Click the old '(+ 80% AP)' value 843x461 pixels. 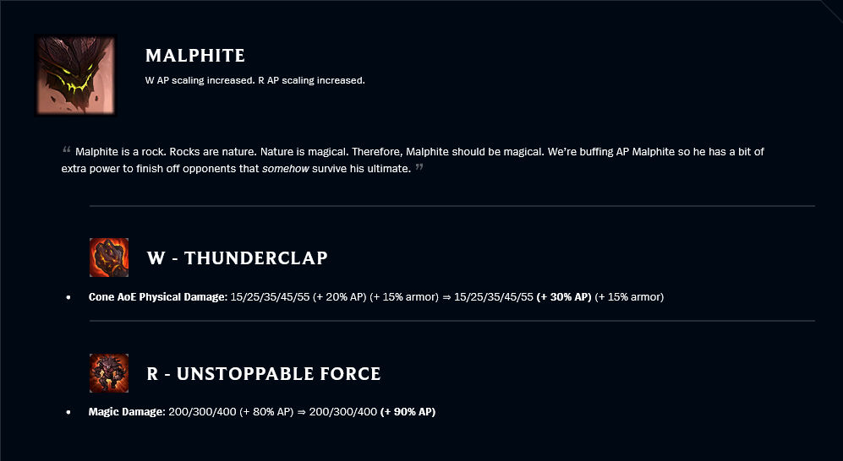tap(266, 412)
